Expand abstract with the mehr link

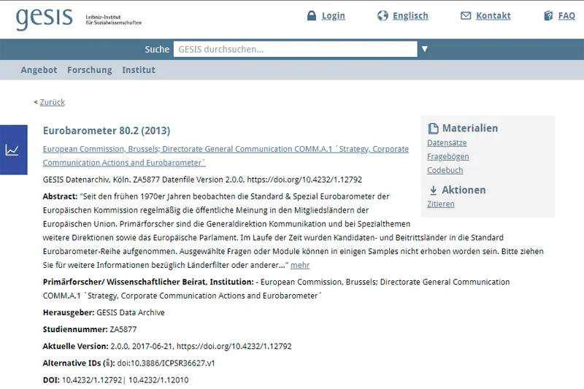300,265
